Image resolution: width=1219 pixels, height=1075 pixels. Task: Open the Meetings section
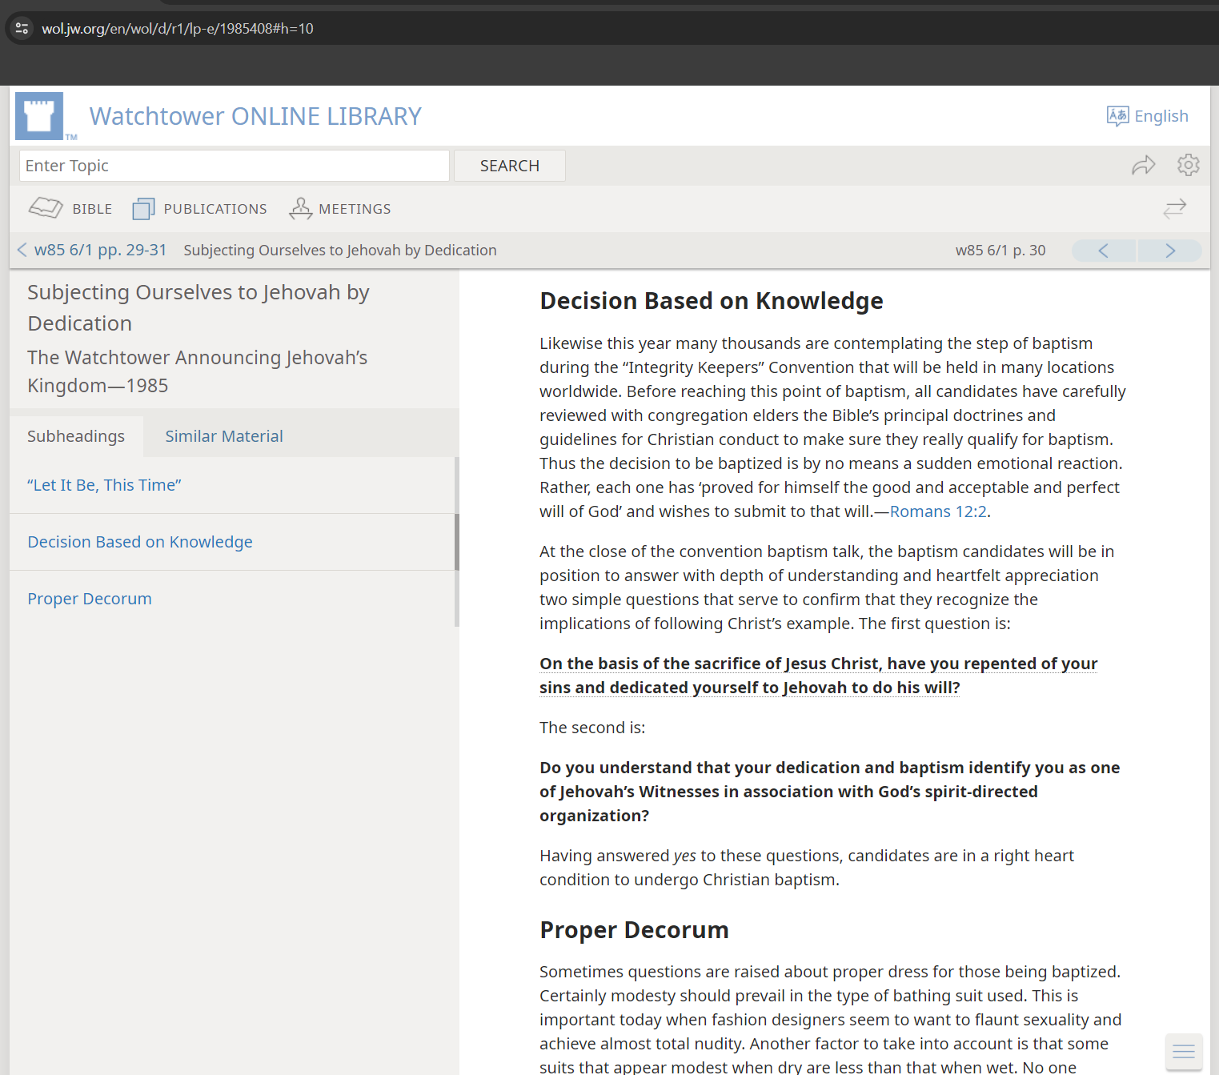(340, 209)
